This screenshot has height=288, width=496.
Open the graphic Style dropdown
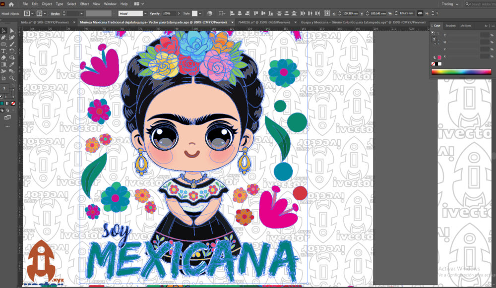[x=200, y=13]
